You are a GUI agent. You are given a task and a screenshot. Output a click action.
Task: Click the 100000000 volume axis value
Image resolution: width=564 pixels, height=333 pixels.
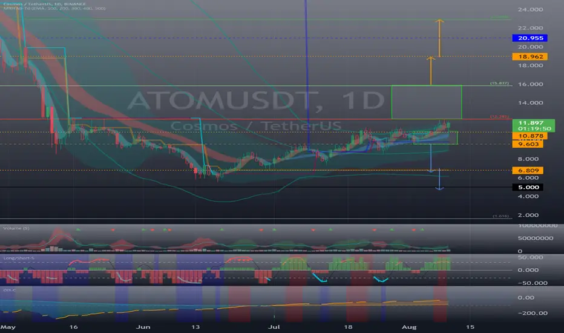click(538, 226)
